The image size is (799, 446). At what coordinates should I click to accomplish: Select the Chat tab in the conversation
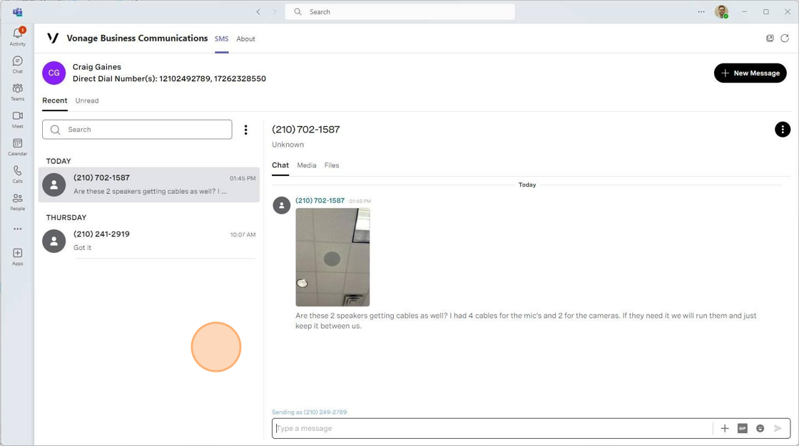tap(280, 165)
